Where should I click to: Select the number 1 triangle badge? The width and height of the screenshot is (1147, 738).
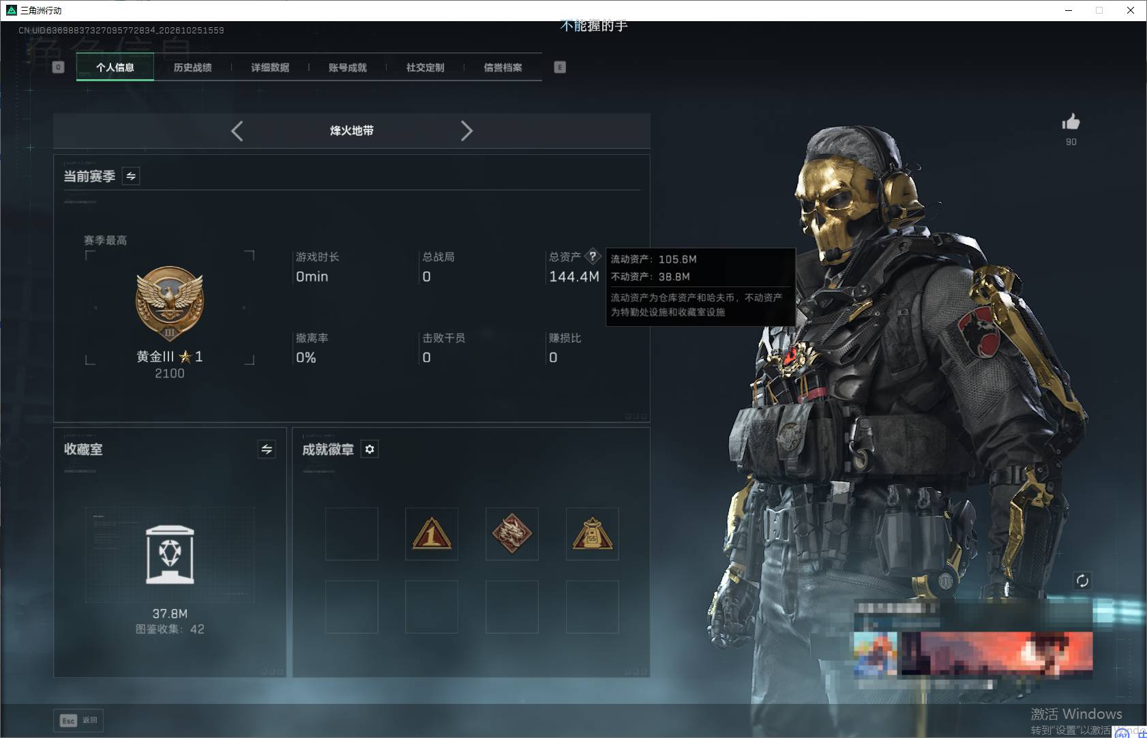point(431,534)
